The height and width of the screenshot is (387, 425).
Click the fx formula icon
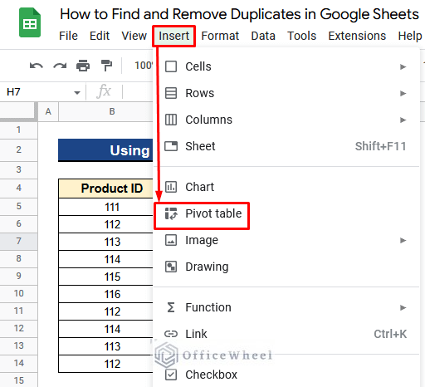(x=104, y=91)
